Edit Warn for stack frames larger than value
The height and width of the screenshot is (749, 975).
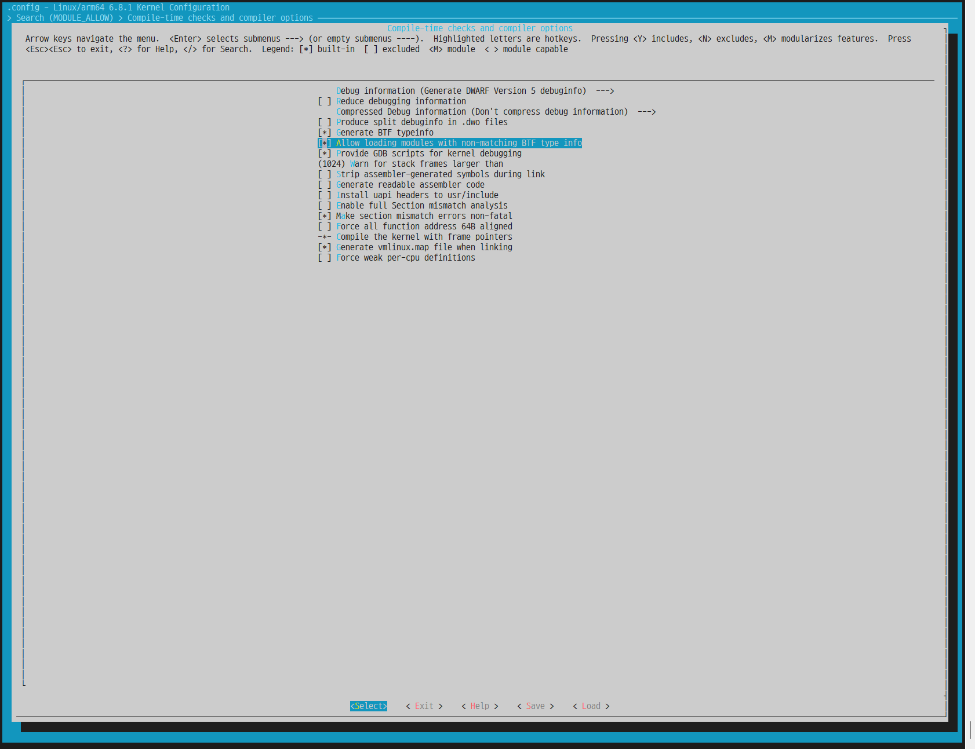(410, 164)
